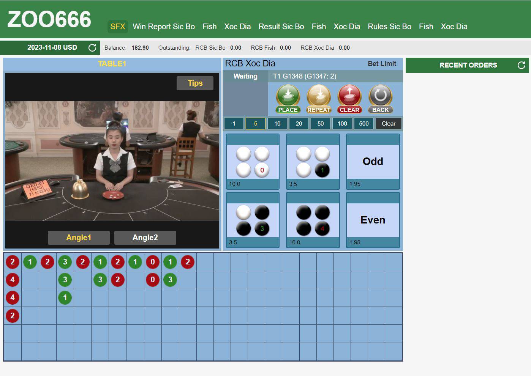Click the green PLACE bet icon
Viewport: 531px width, 376px height.
pos(288,99)
